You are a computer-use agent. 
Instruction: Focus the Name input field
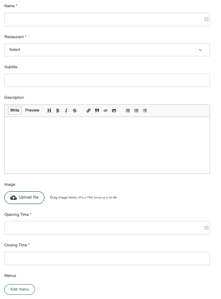pos(107,20)
